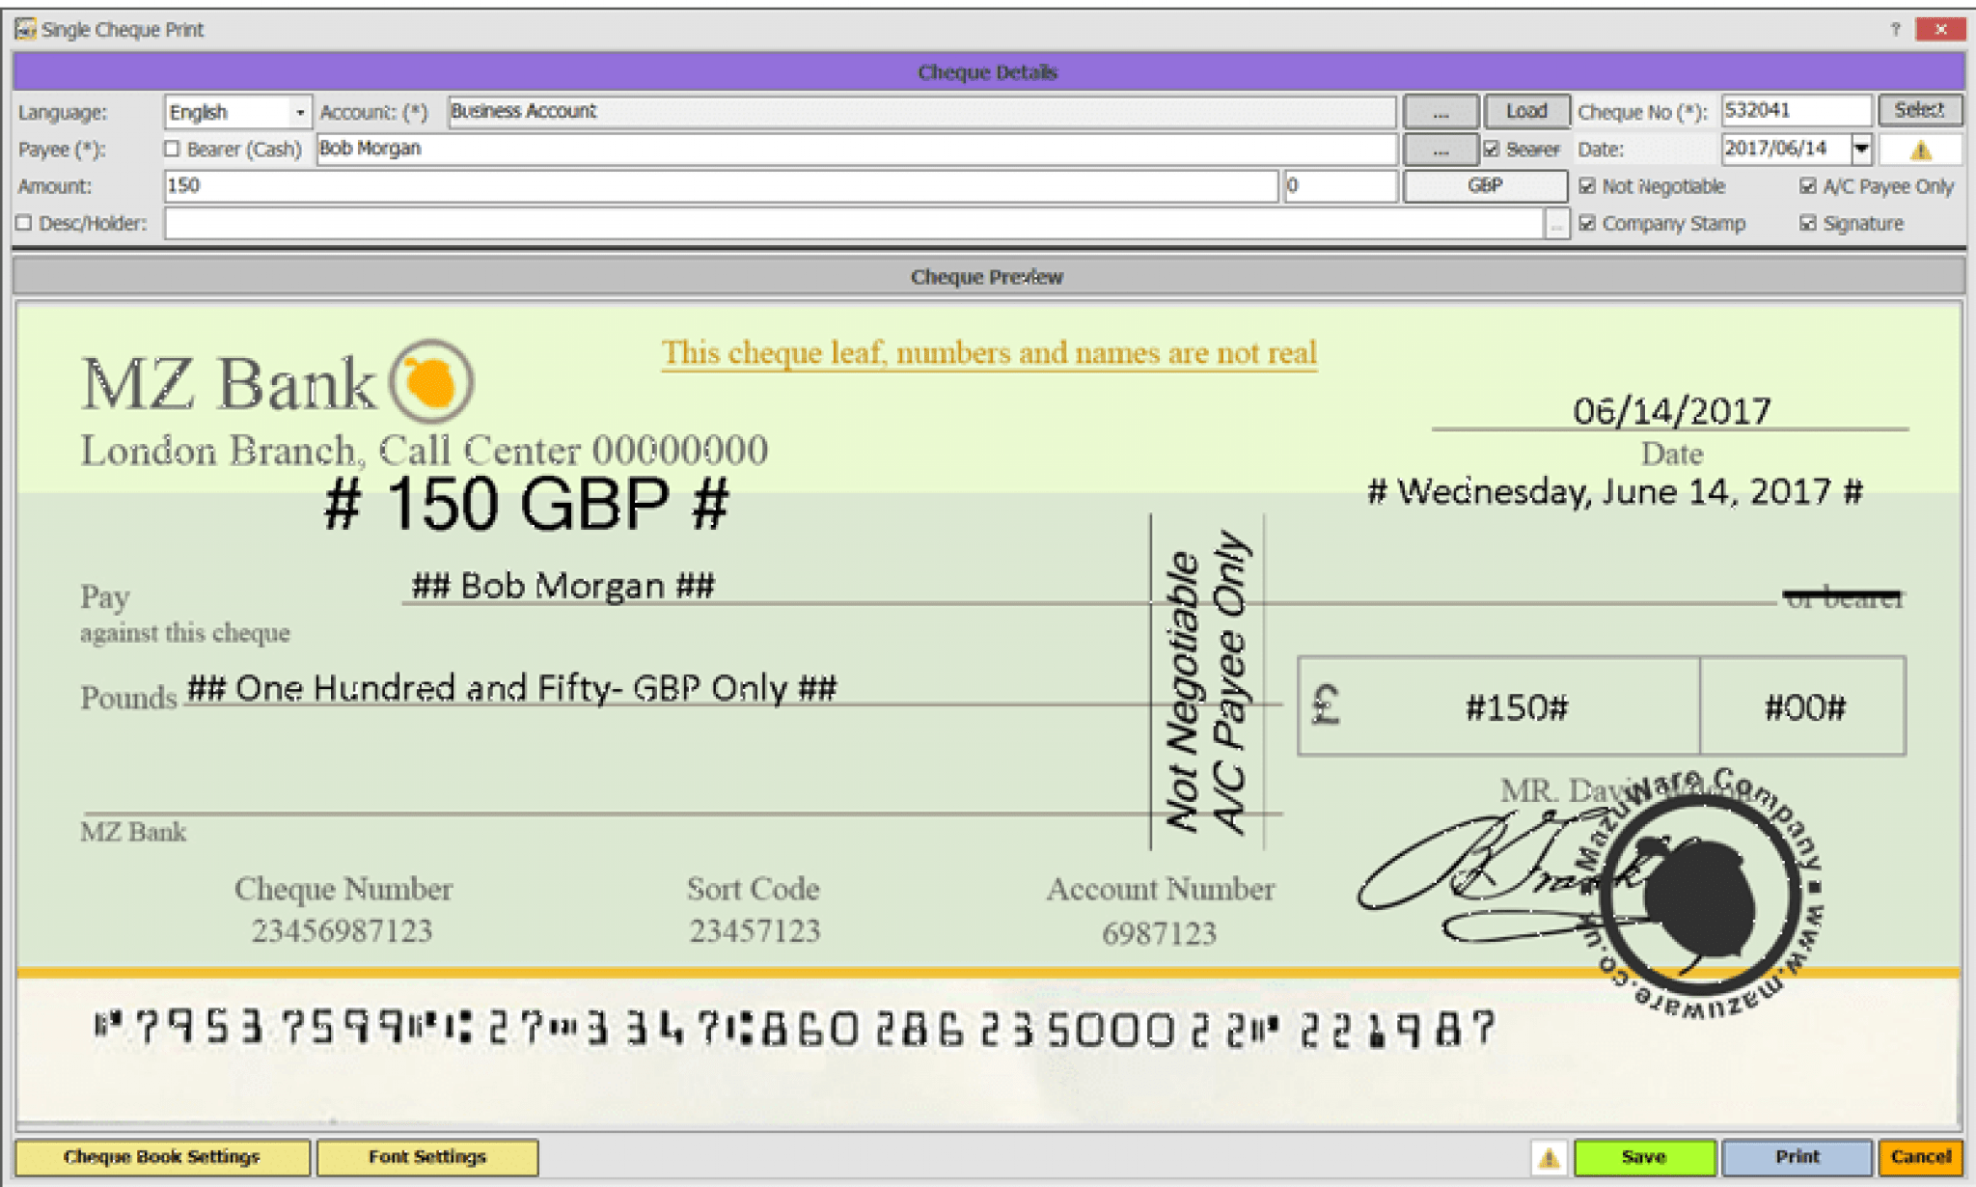Click the Cheque Preview header
Viewport: 1976px width, 1187px height.
988,276
